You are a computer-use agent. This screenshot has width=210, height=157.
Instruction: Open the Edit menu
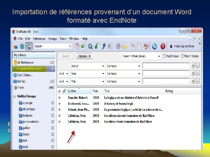pos(28,39)
